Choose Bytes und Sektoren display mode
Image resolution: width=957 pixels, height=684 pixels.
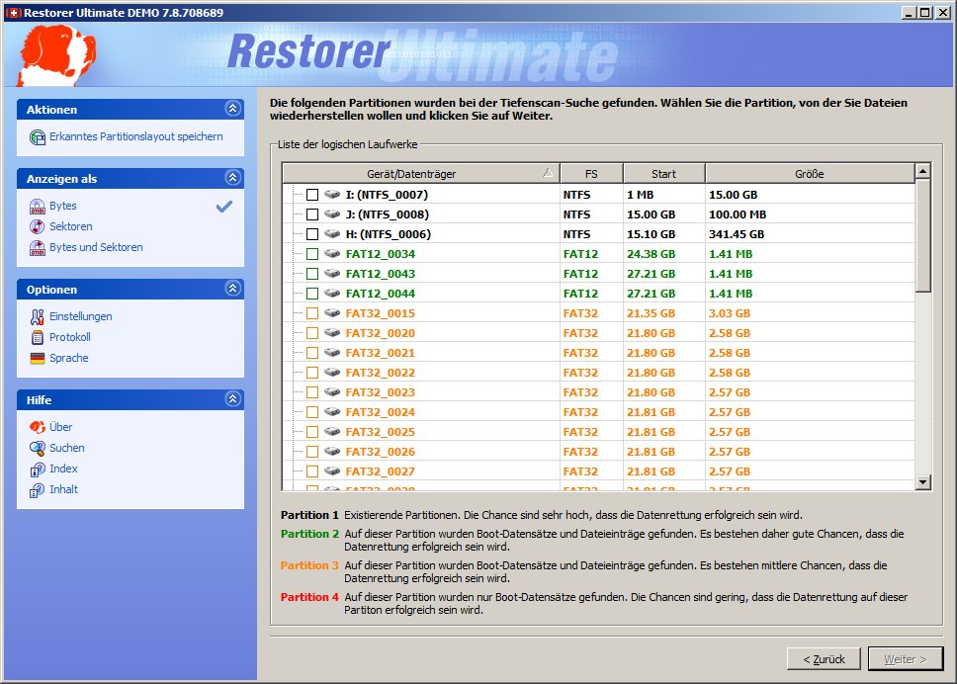tap(96, 248)
